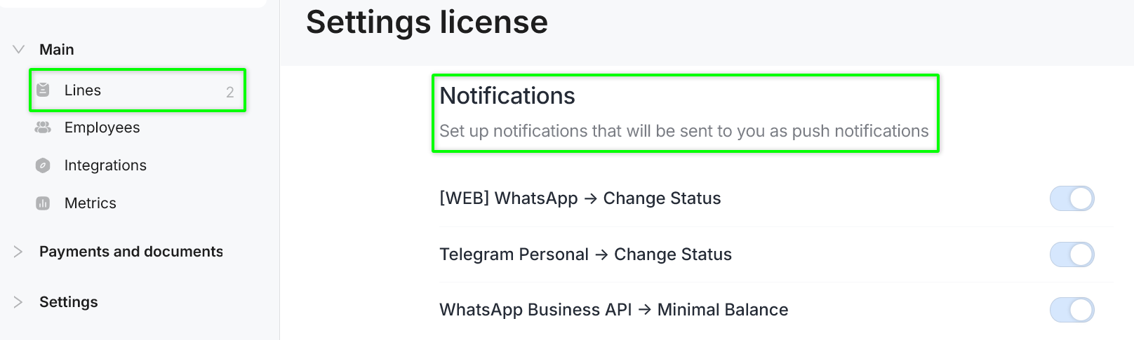Open the Lines menu item
The width and height of the screenshot is (1134, 340).
coord(83,90)
